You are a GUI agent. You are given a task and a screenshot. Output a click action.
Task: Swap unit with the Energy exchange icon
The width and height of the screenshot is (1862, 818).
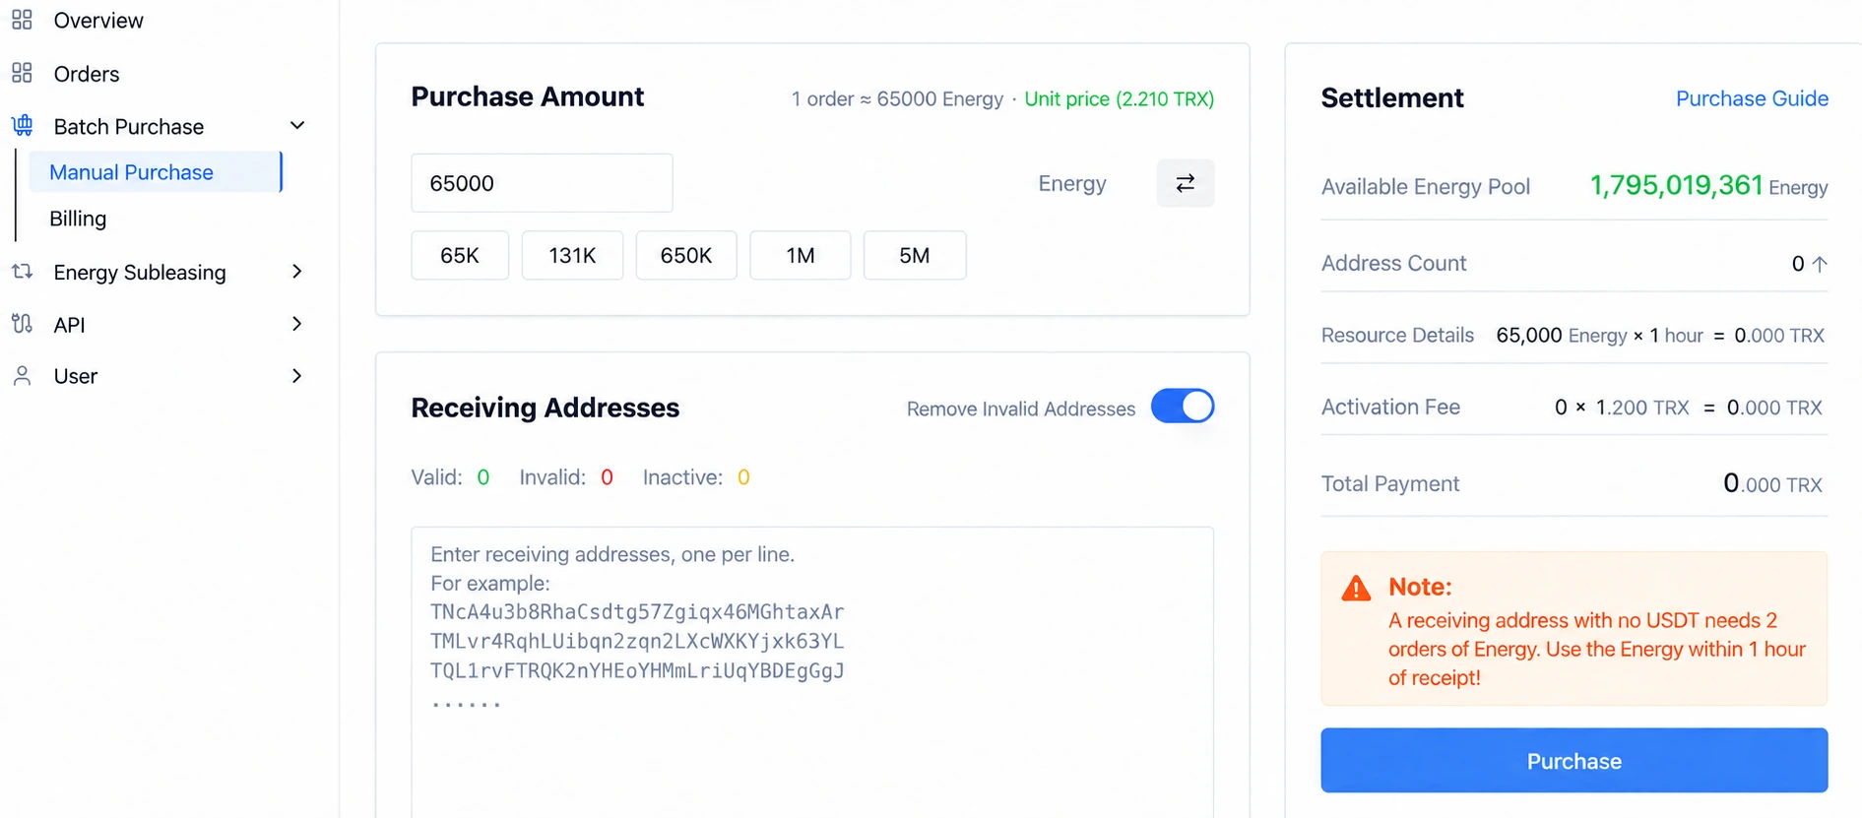click(1185, 183)
